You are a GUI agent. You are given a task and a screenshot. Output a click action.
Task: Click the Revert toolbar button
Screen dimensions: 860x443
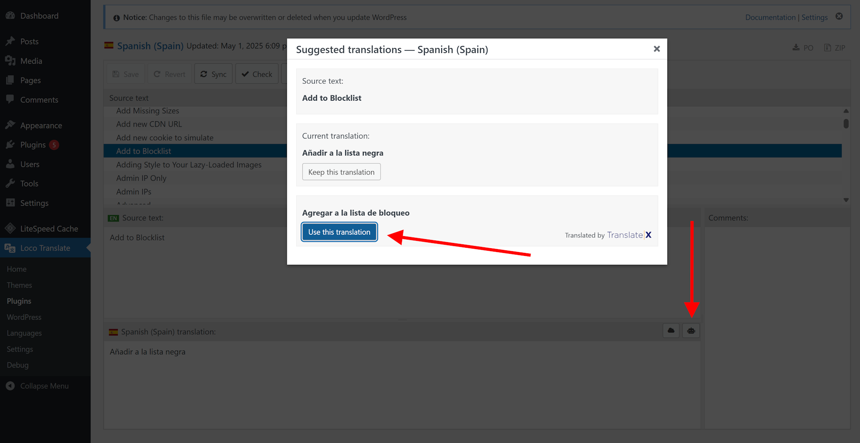[169, 74]
